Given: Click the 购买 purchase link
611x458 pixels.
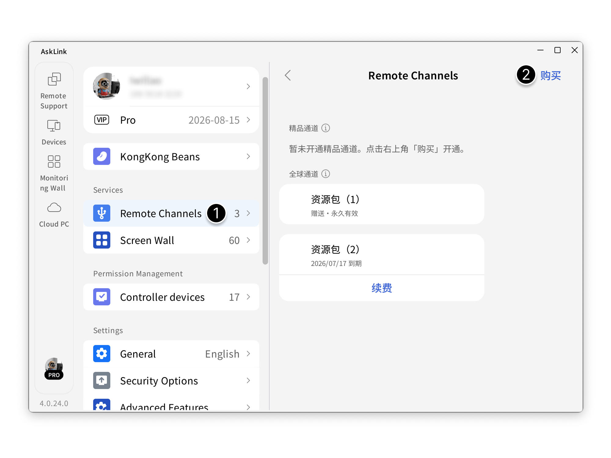Looking at the screenshot, I should click(x=550, y=76).
